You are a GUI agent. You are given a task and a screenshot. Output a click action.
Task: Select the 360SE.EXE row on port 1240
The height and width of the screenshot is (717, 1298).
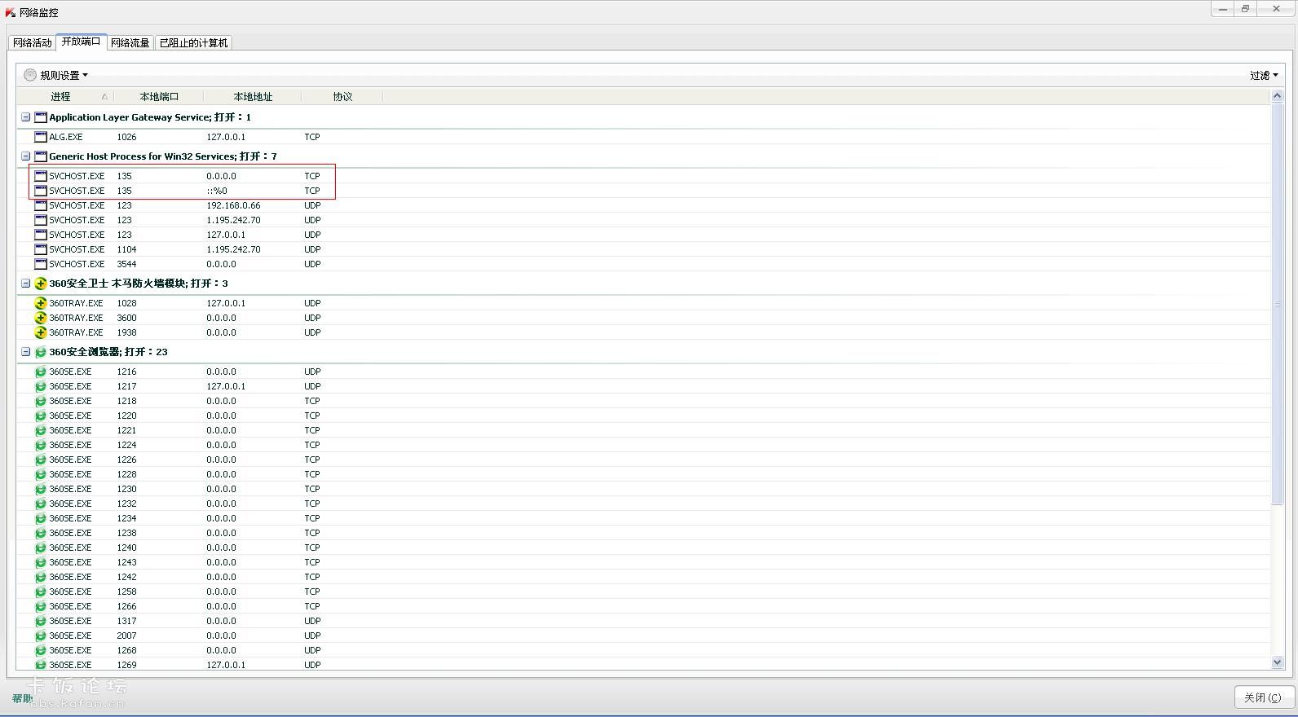coord(644,548)
